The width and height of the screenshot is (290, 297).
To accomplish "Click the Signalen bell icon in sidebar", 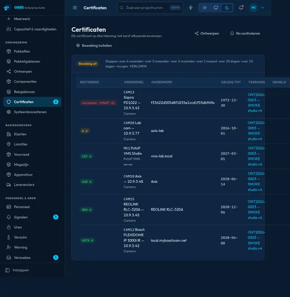I will tap(9, 217).
